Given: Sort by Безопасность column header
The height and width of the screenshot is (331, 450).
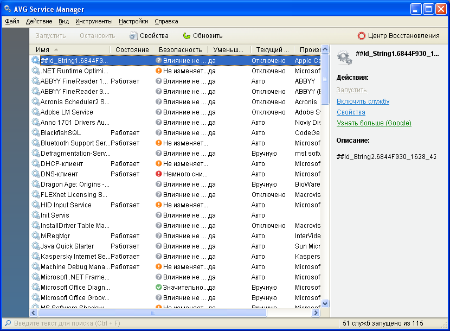Looking at the screenshot, I should 180,50.
